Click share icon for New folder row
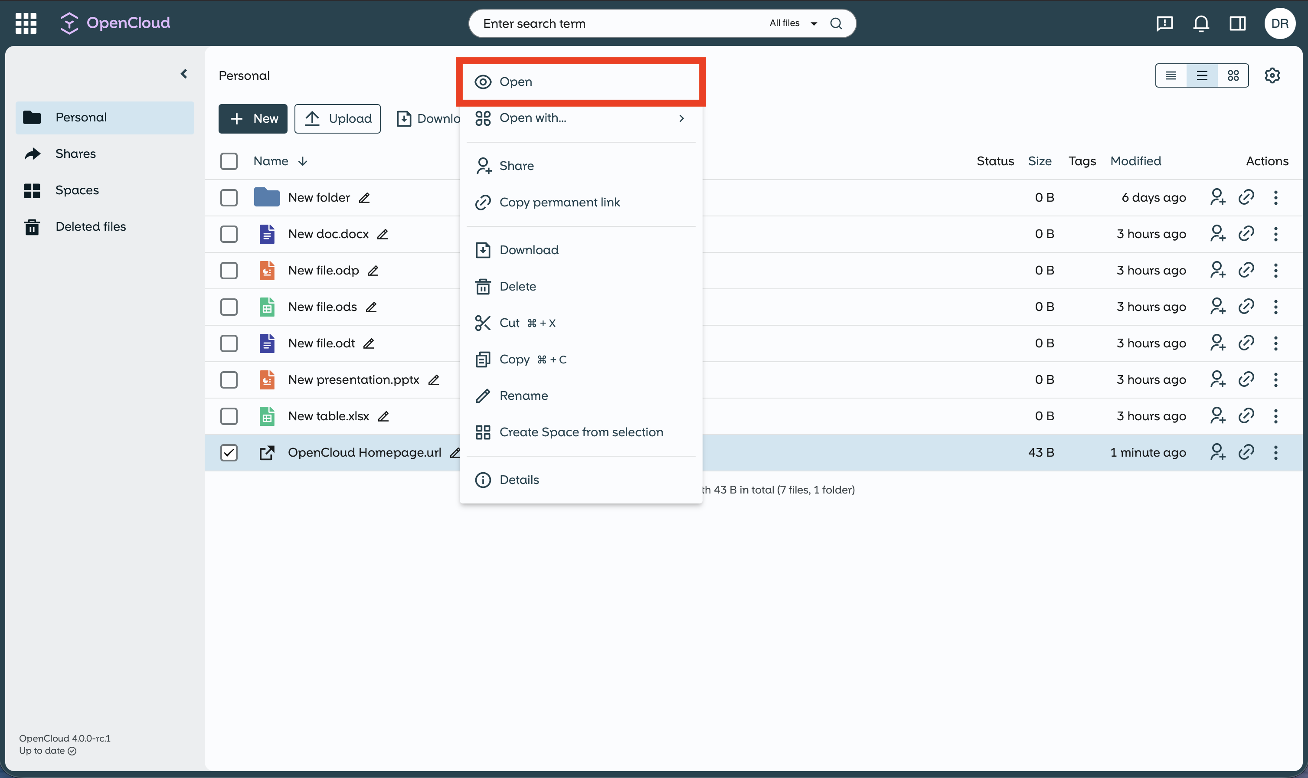The width and height of the screenshot is (1308, 778). click(x=1217, y=197)
